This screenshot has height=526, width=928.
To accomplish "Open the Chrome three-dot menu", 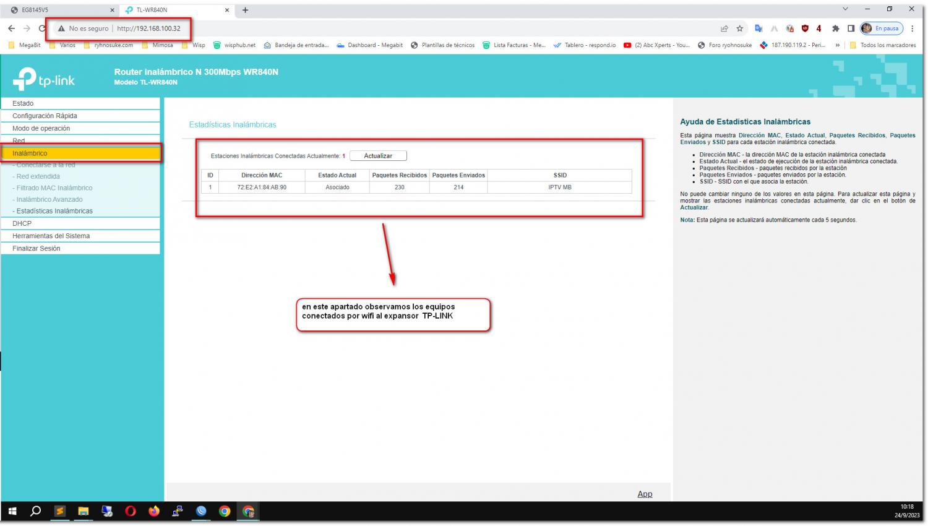I will coord(913,28).
